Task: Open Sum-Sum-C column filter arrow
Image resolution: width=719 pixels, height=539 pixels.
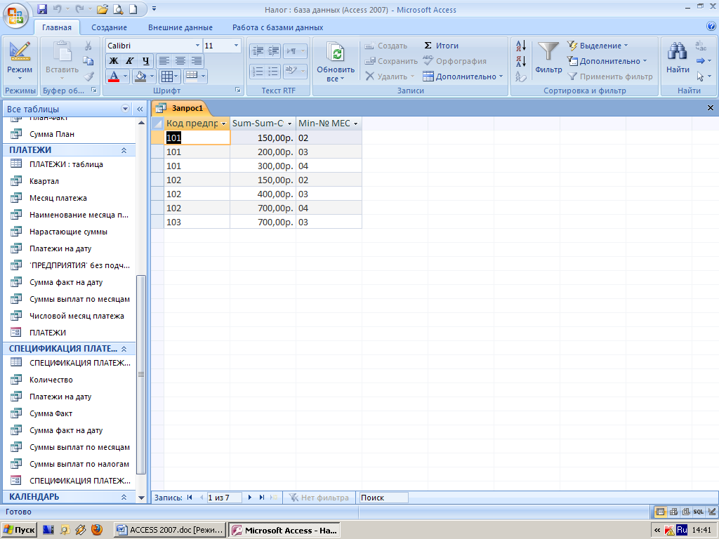Action: click(289, 124)
